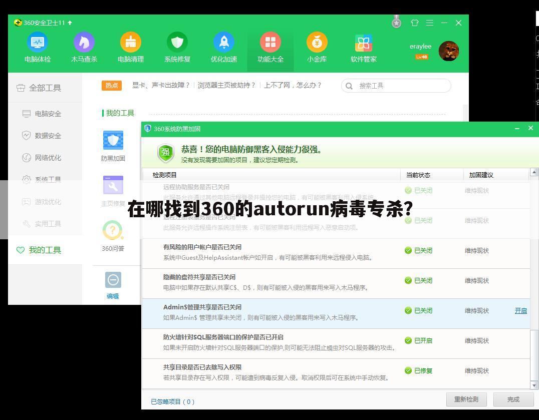Click 360系统防黑加固 window title shield icon
The height and width of the screenshot is (420, 539).
[148, 129]
